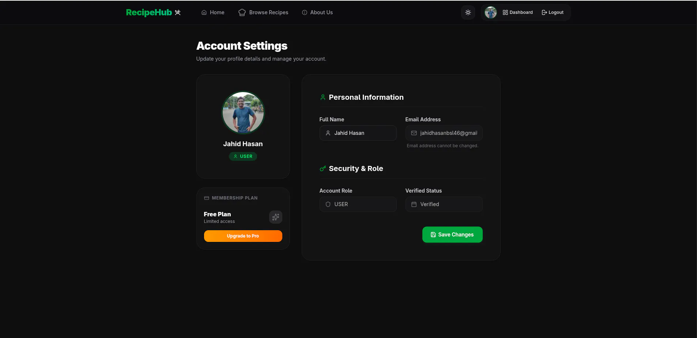This screenshot has width=697, height=338.
Task: Click the calendar icon in Verified field
Action: pos(414,204)
